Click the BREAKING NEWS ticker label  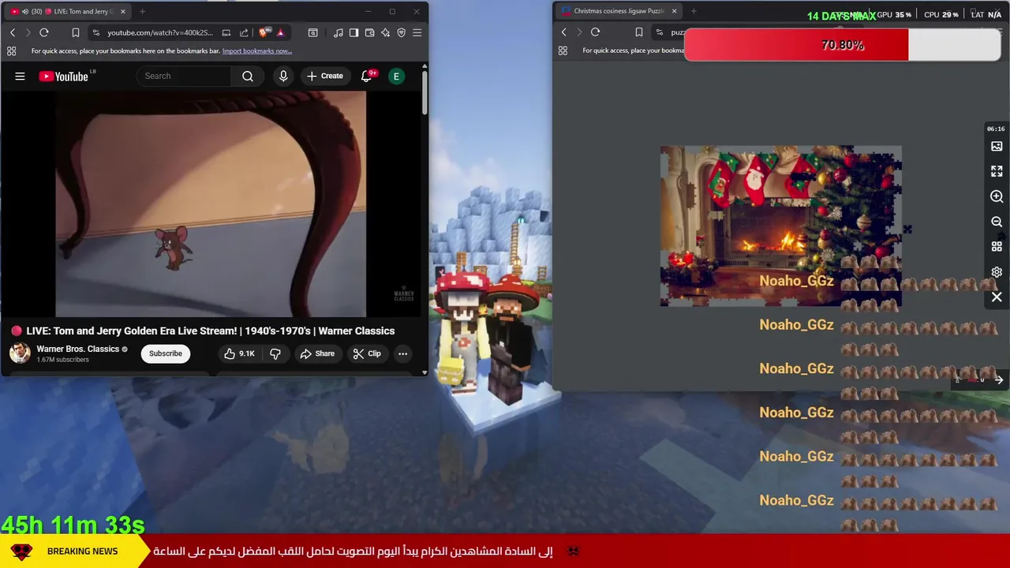(x=82, y=551)
